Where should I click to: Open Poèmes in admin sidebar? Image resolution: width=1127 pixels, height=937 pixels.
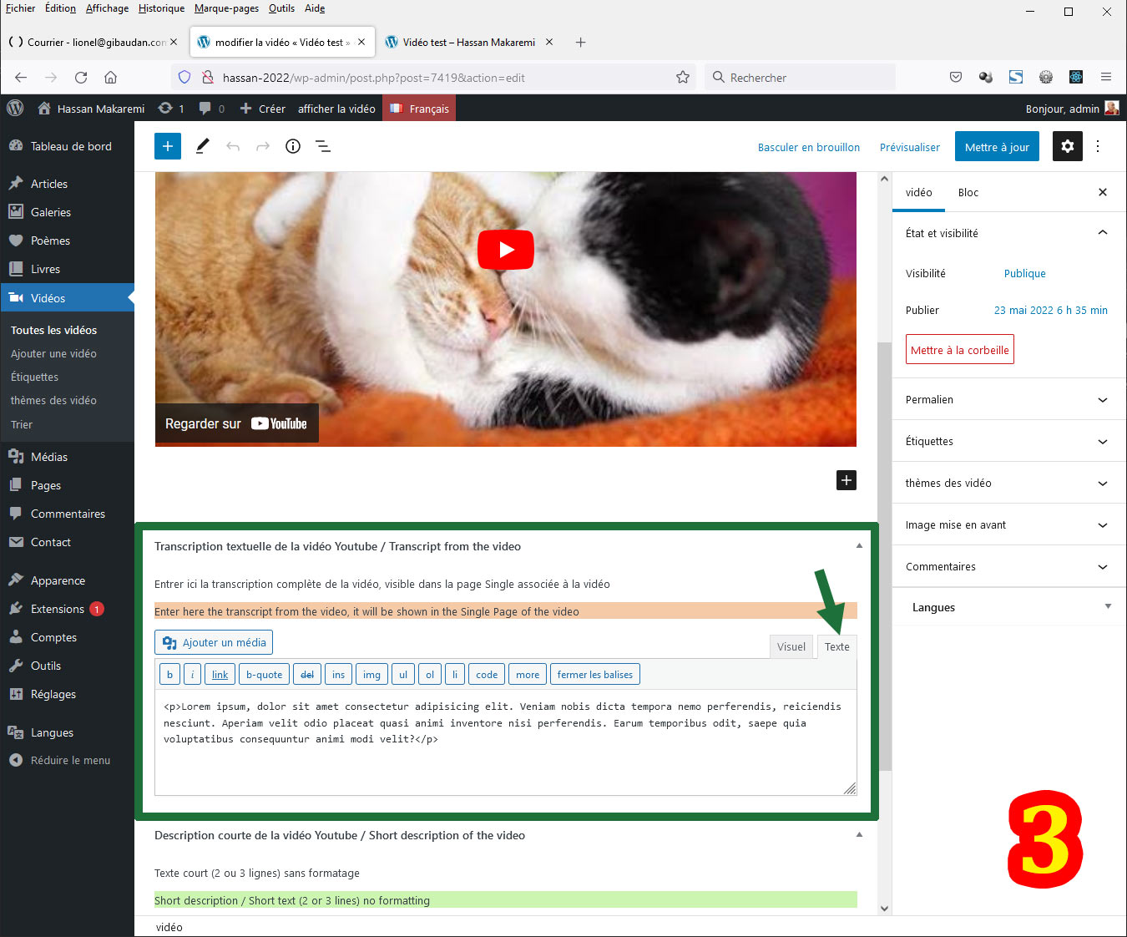pyautogui.click(x=67, y=241)
